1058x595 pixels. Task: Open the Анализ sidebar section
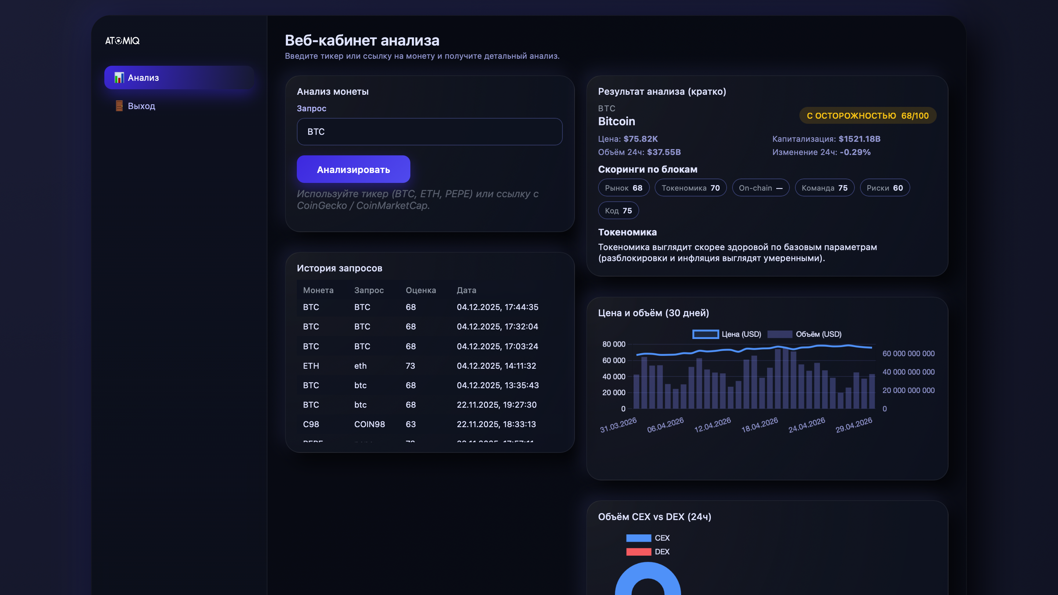tap(179, 77)
